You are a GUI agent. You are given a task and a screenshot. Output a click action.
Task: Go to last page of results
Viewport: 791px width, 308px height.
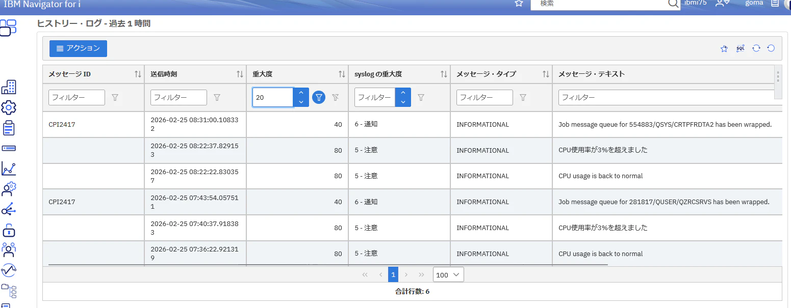(x=421, y=275)
